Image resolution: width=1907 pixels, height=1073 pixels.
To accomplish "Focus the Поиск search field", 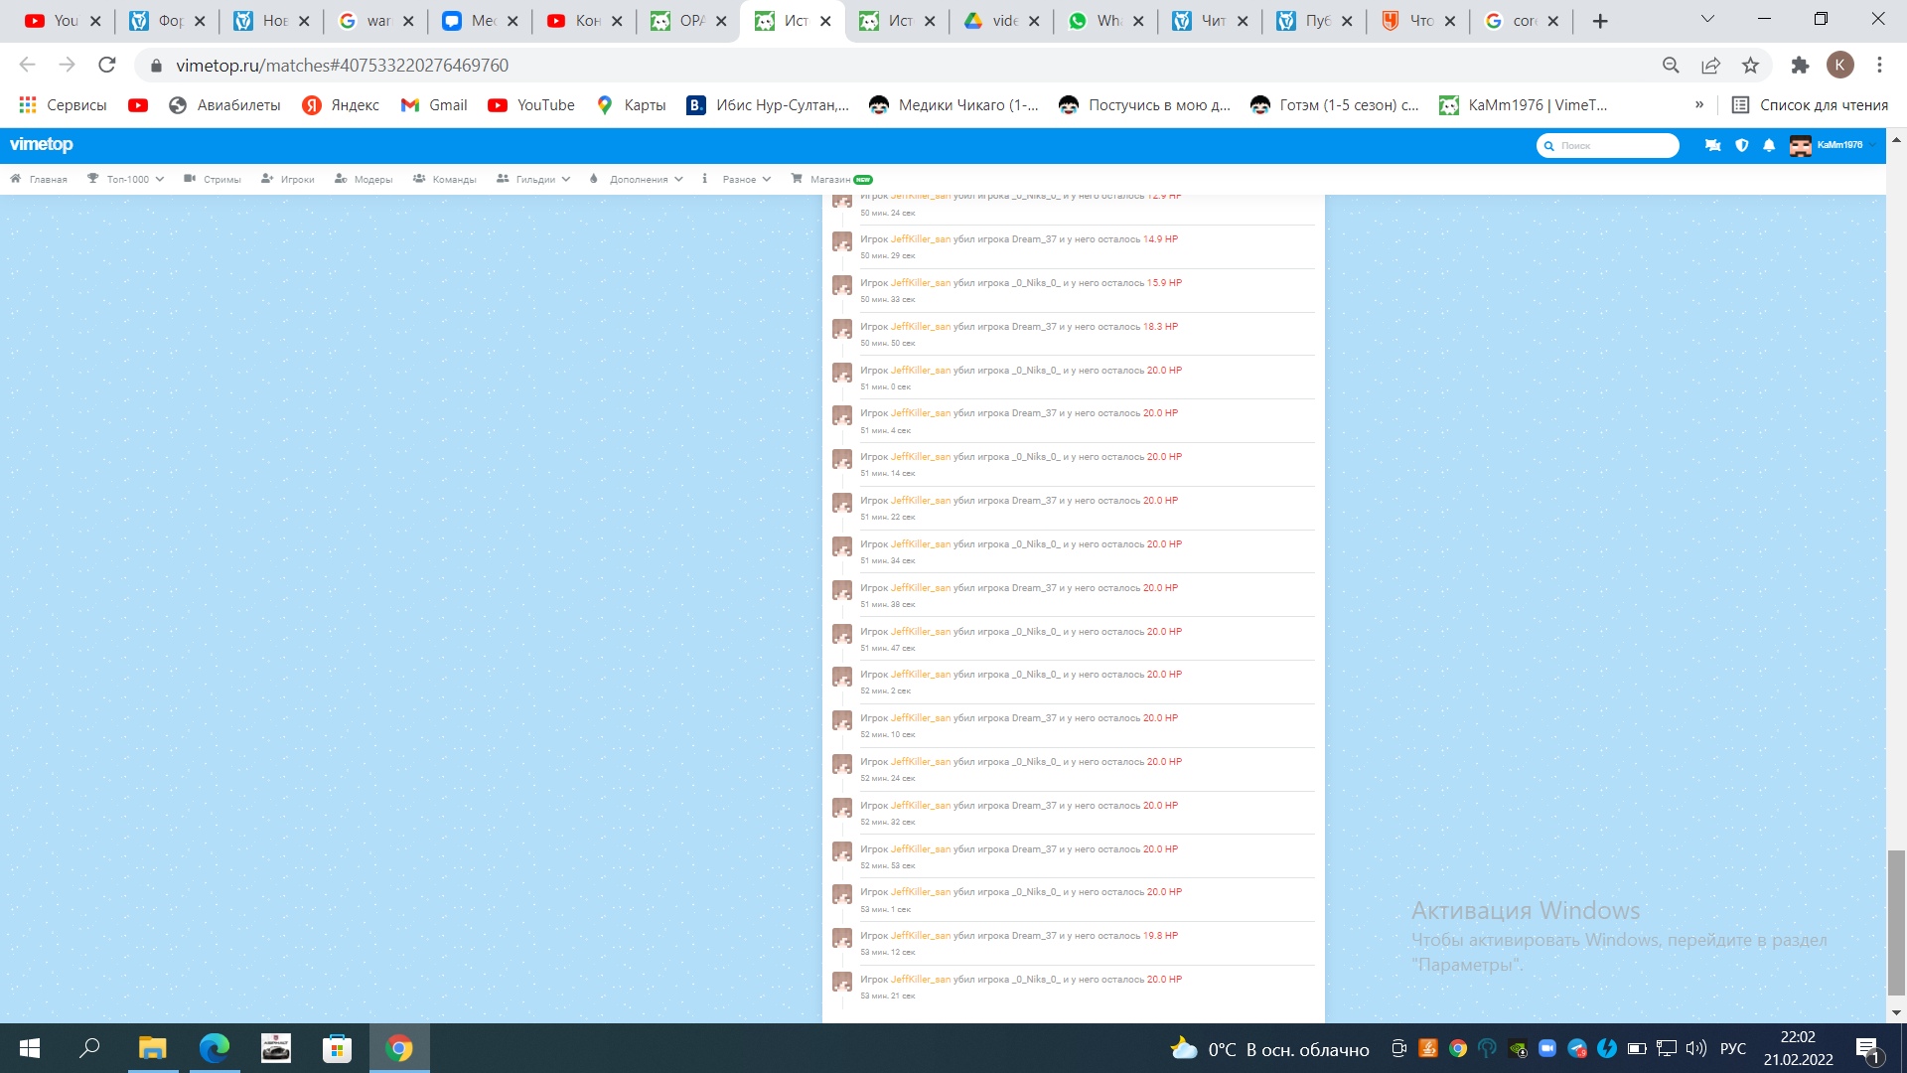I will (1614, 146).
